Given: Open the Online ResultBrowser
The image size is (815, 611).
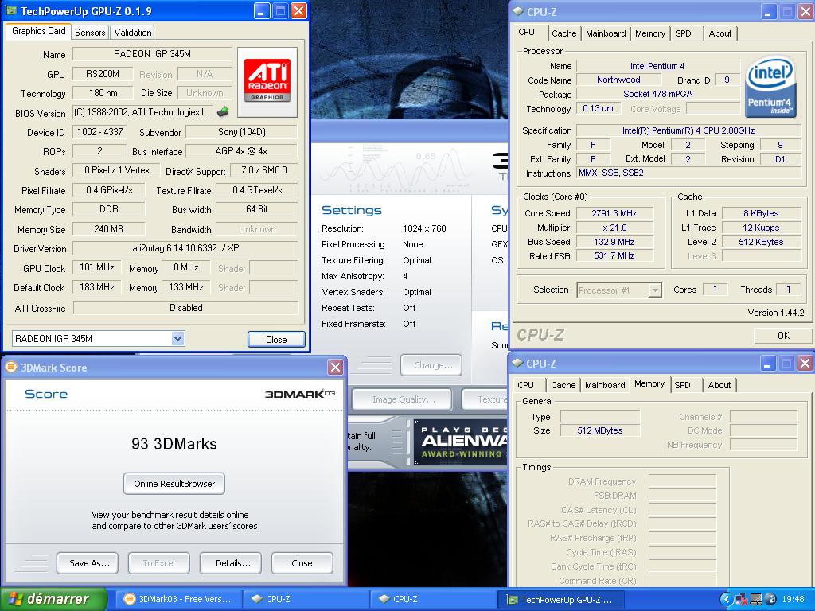Looking at the screenshot, I should pyautogui.click(x=174, y=484).
